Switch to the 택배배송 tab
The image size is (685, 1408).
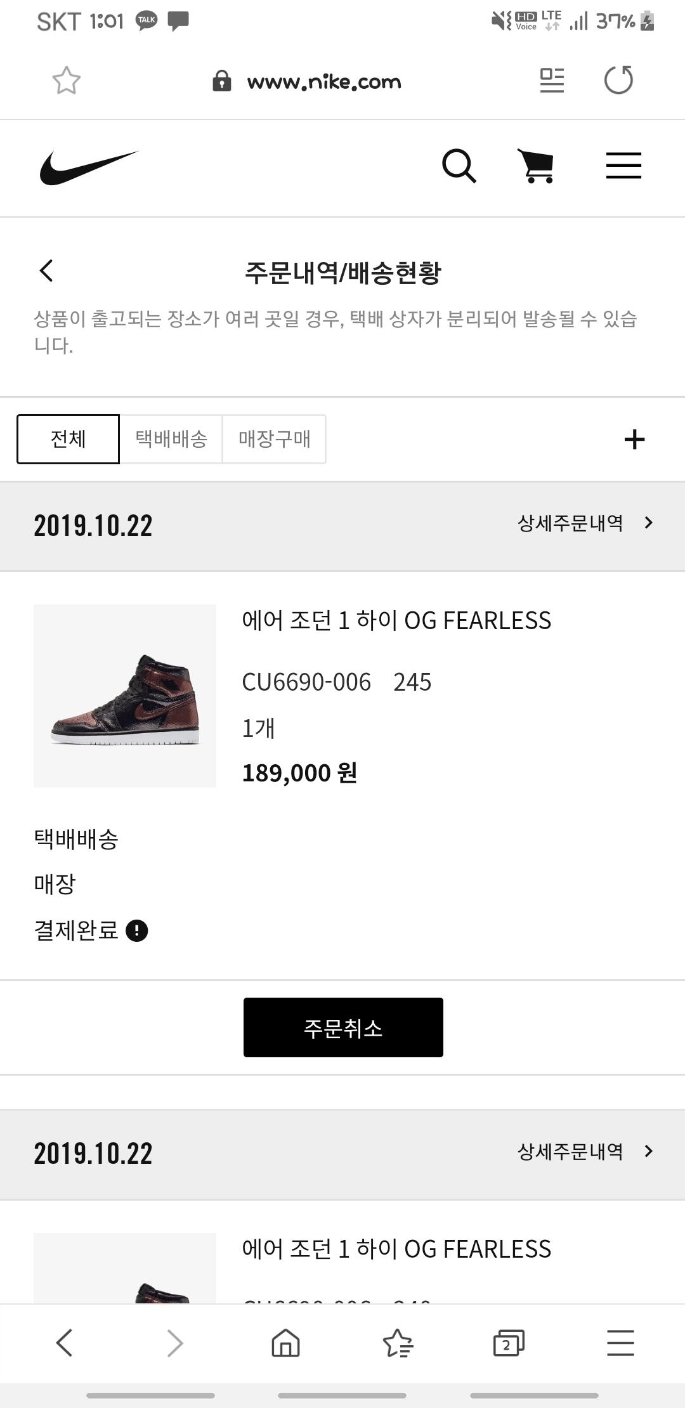tap(171, 439)
